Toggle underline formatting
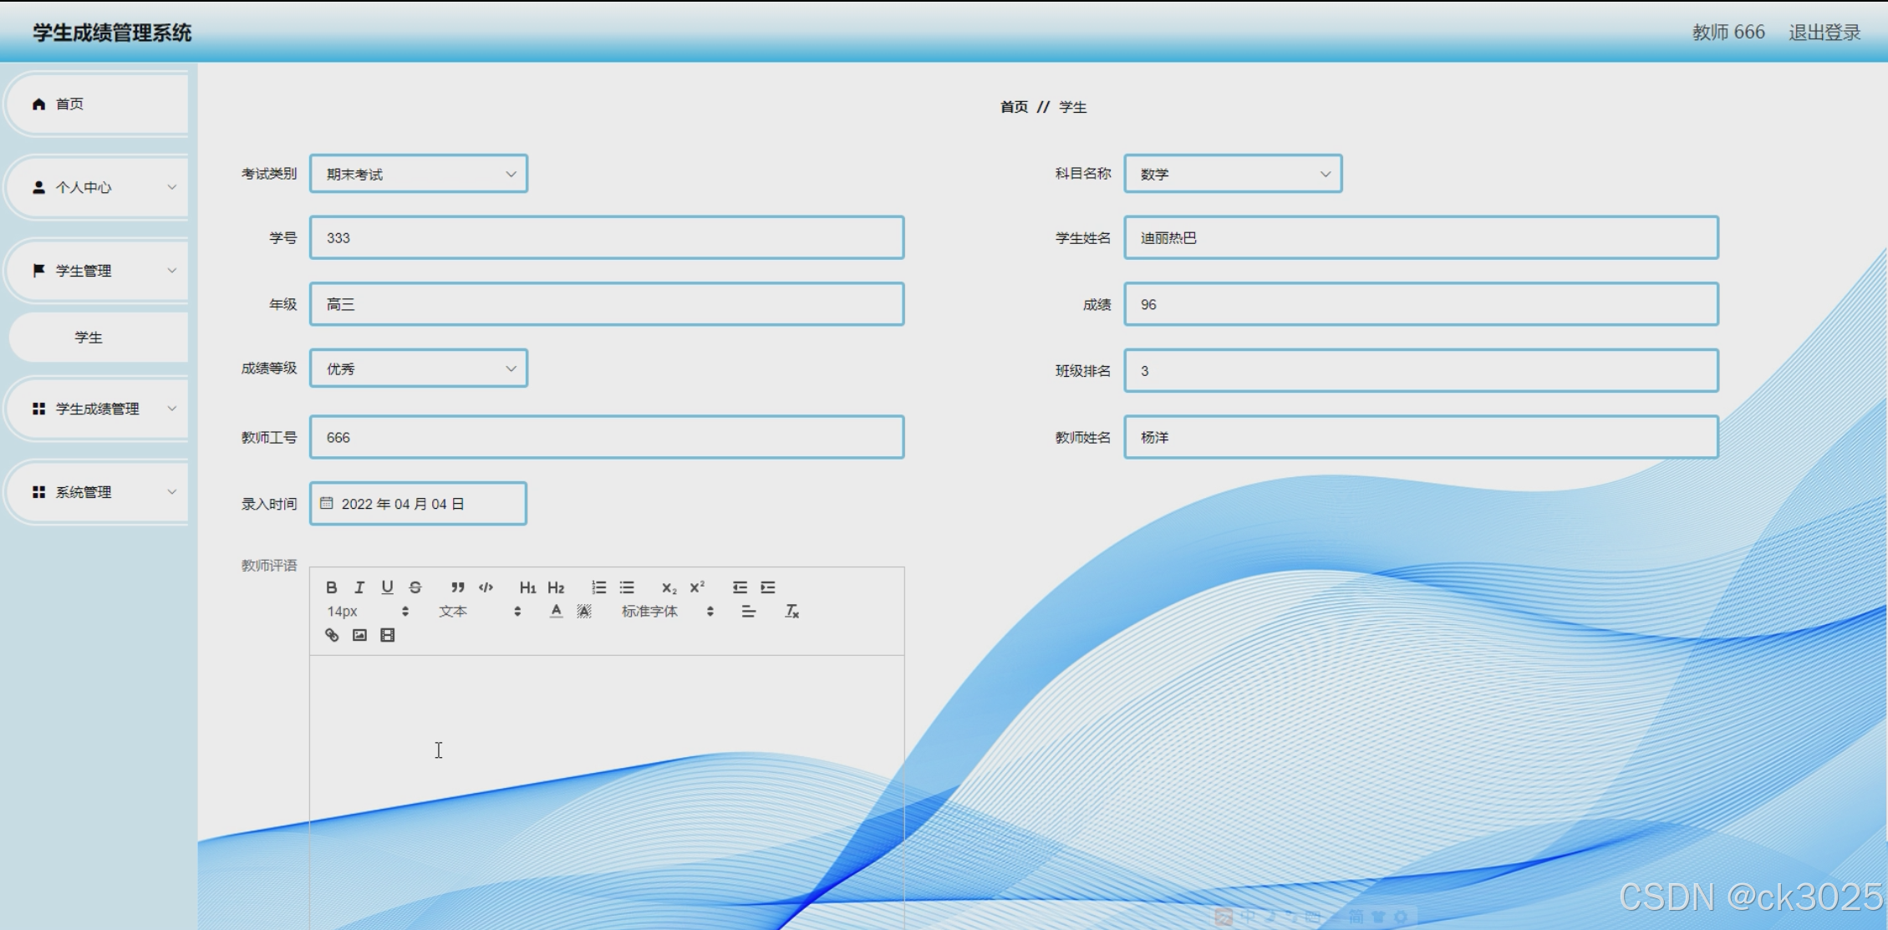The width and height of the screenshot is (1888, 930). [387, 587]
